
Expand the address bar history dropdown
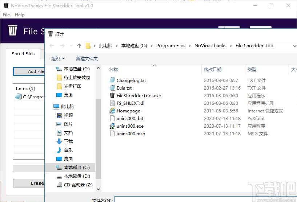click(x=294, y=46)
